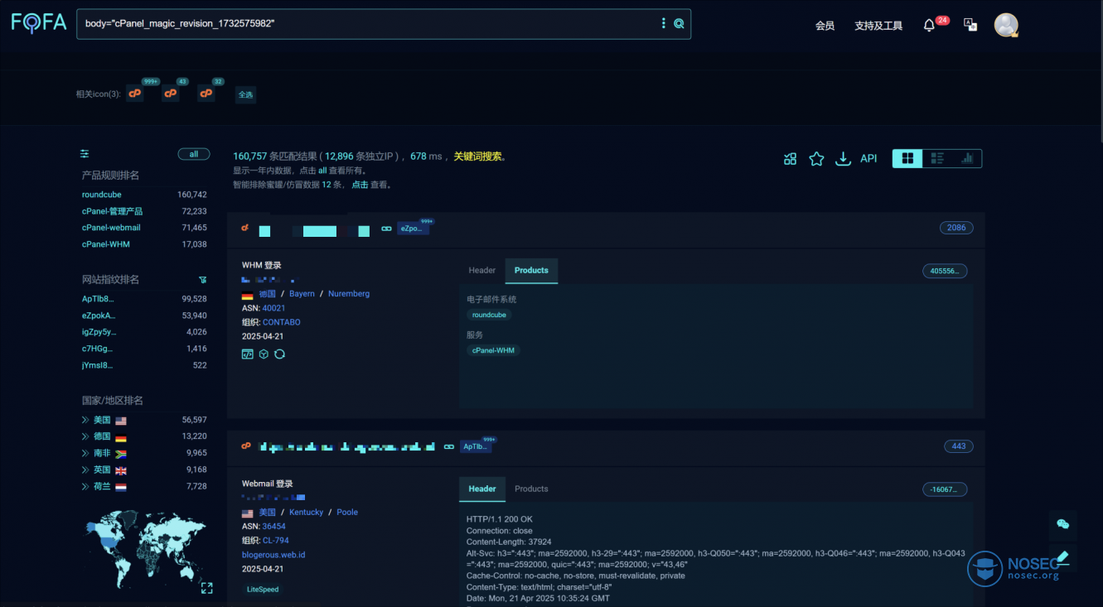Click the chain link icon in WHM result header
The width and height of the screenshot is (1103, 607).
click(386, 229)
